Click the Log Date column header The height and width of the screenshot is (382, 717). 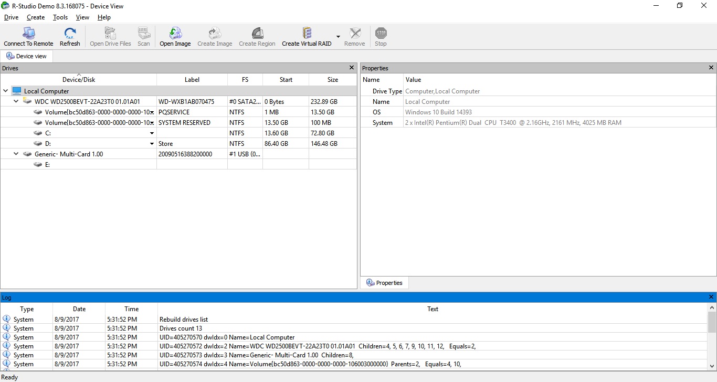pyautogui.click(x=79, y=309)
